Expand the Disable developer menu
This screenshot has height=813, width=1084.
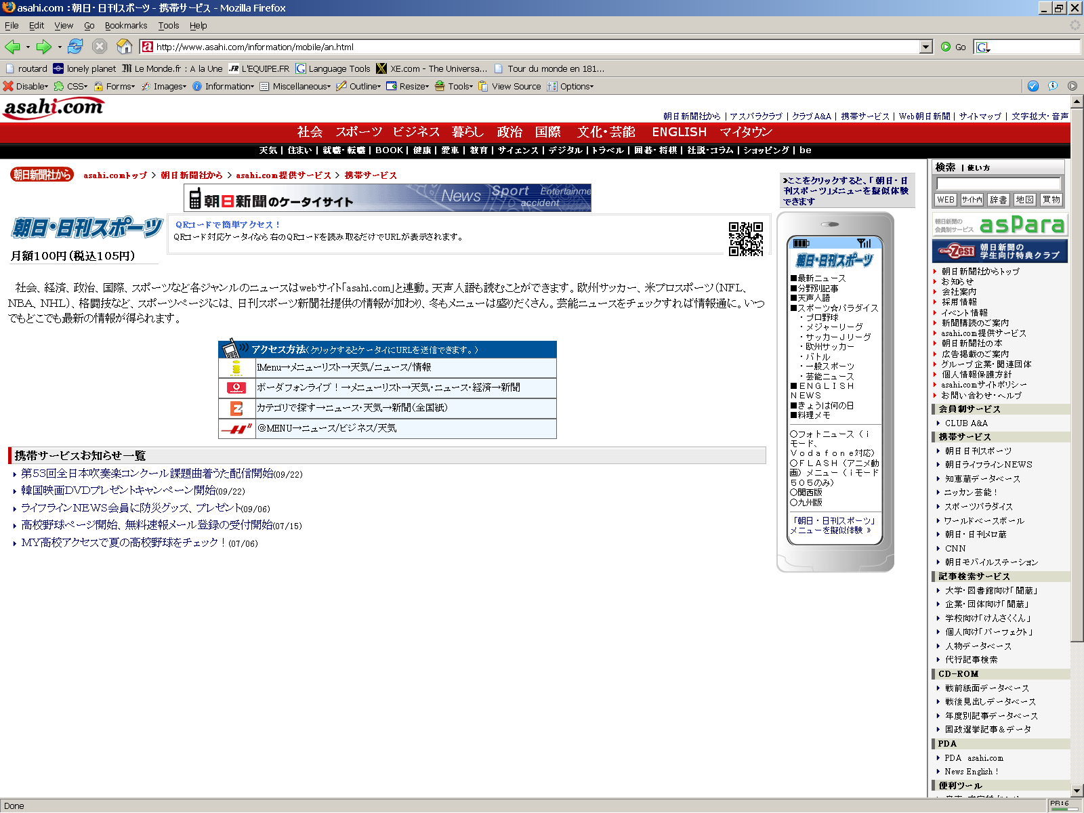26,86
